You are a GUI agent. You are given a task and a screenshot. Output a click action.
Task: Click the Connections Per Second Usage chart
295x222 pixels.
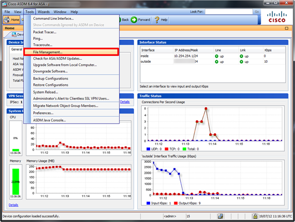pyautogui.click(x=213, y=128)
